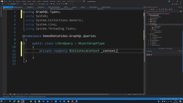Select appsettings.json in Solution Explorer
Screen dimensions: 183x103
point(155,40)
